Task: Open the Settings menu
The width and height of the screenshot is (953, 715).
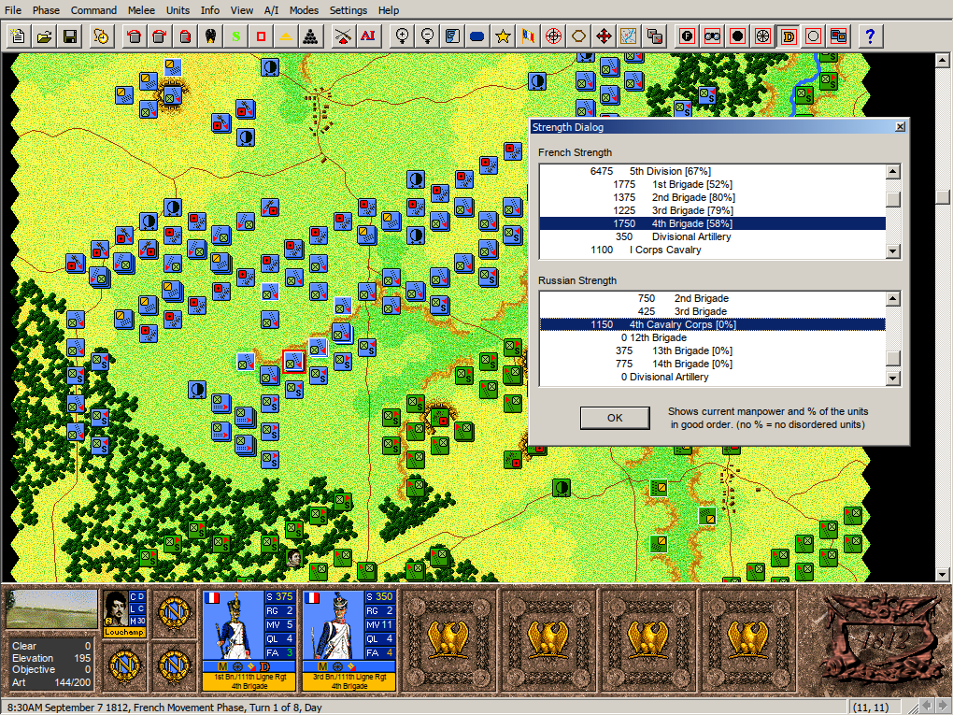Action: click(348, 10)
